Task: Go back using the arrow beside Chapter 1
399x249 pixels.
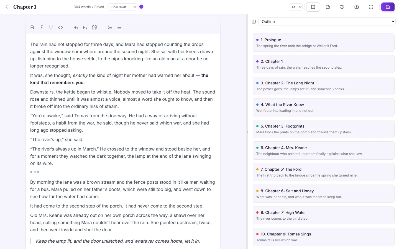Action: pyautogui.click(x=7, y=7)
